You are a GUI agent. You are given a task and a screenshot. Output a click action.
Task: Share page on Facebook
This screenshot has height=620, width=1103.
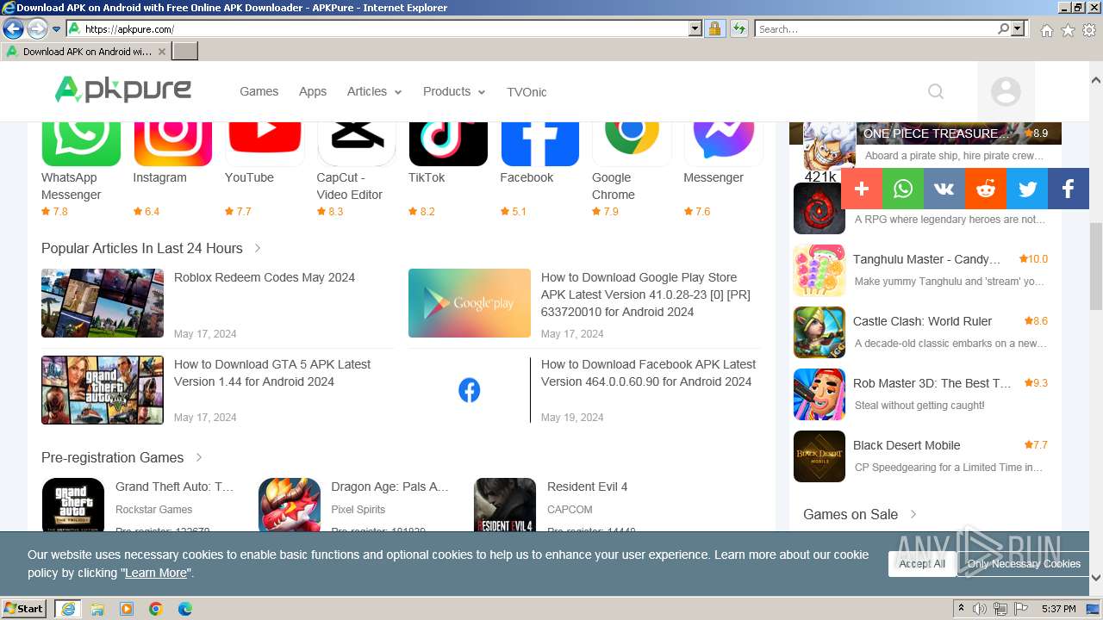(x=1069, y=189)
